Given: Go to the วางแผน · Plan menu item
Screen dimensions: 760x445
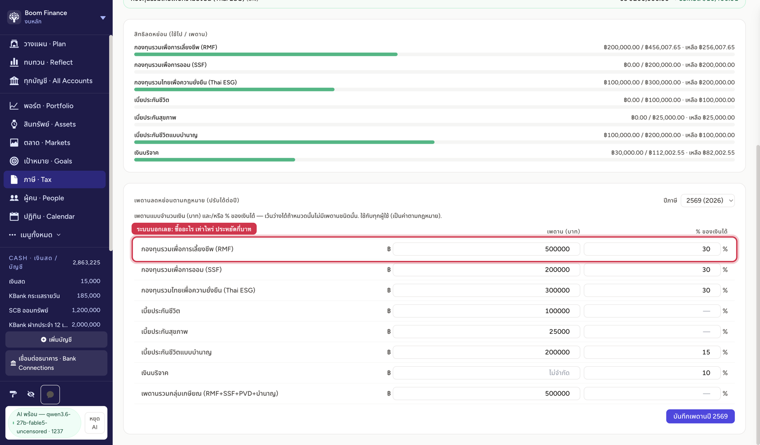Looking at the screenshot, I should [x=55, y=43].
